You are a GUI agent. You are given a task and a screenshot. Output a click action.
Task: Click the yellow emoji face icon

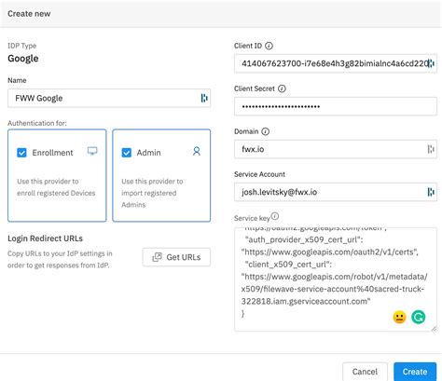[x=399, y=317]
